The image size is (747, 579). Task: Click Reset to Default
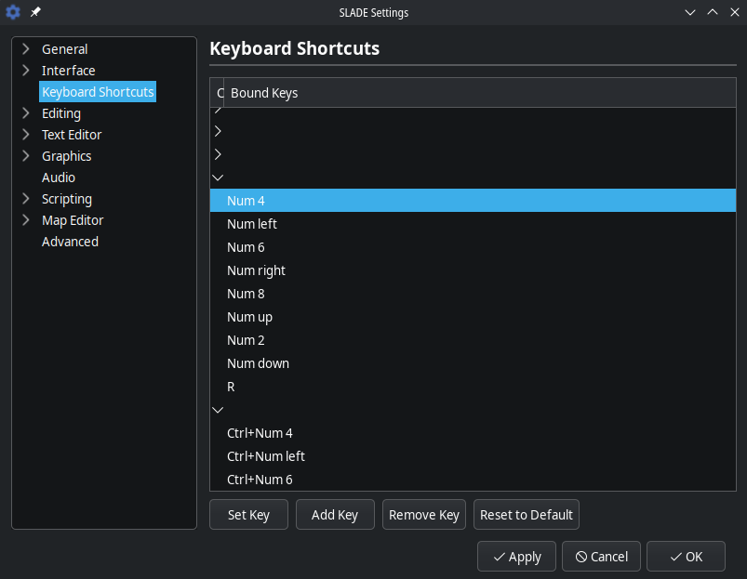(x=527, y=514)
